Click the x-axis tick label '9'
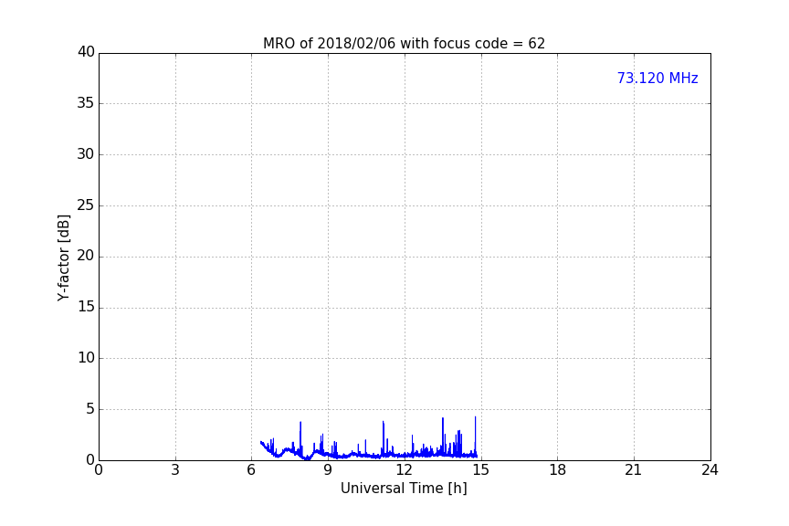This screenshot has width=789, height=526. pos(328,470)
